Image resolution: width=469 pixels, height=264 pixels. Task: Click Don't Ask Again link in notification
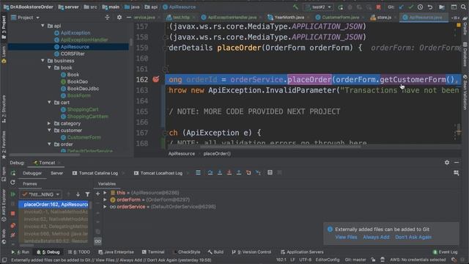click(413, 237)
